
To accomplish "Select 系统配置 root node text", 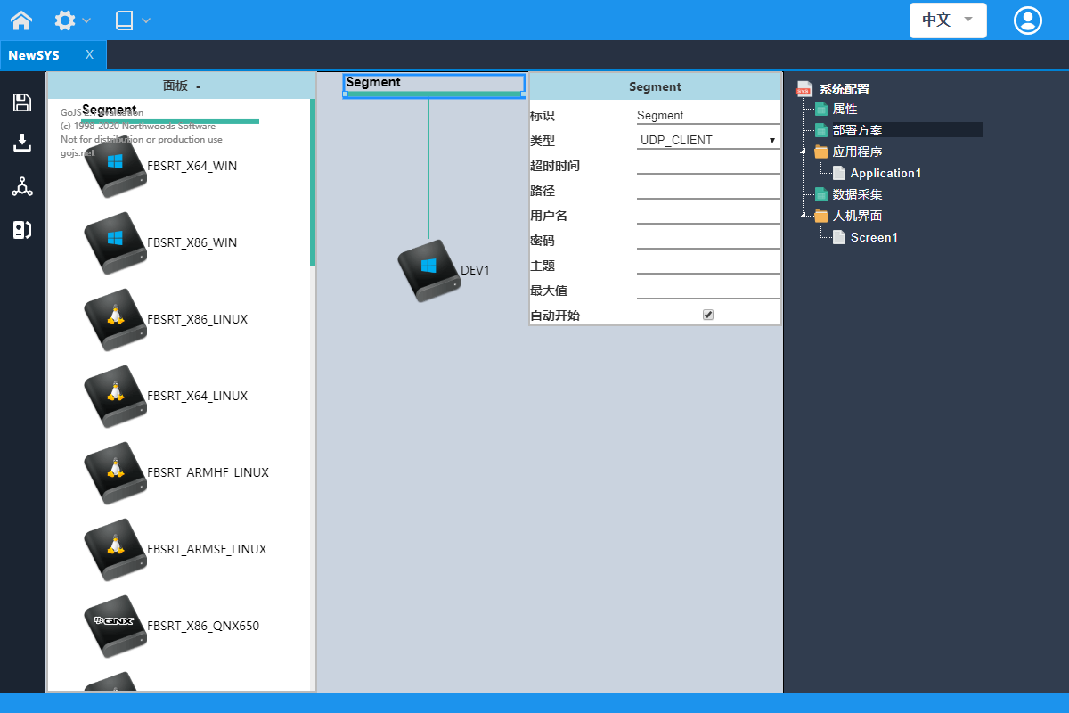I will coord(845,89).
